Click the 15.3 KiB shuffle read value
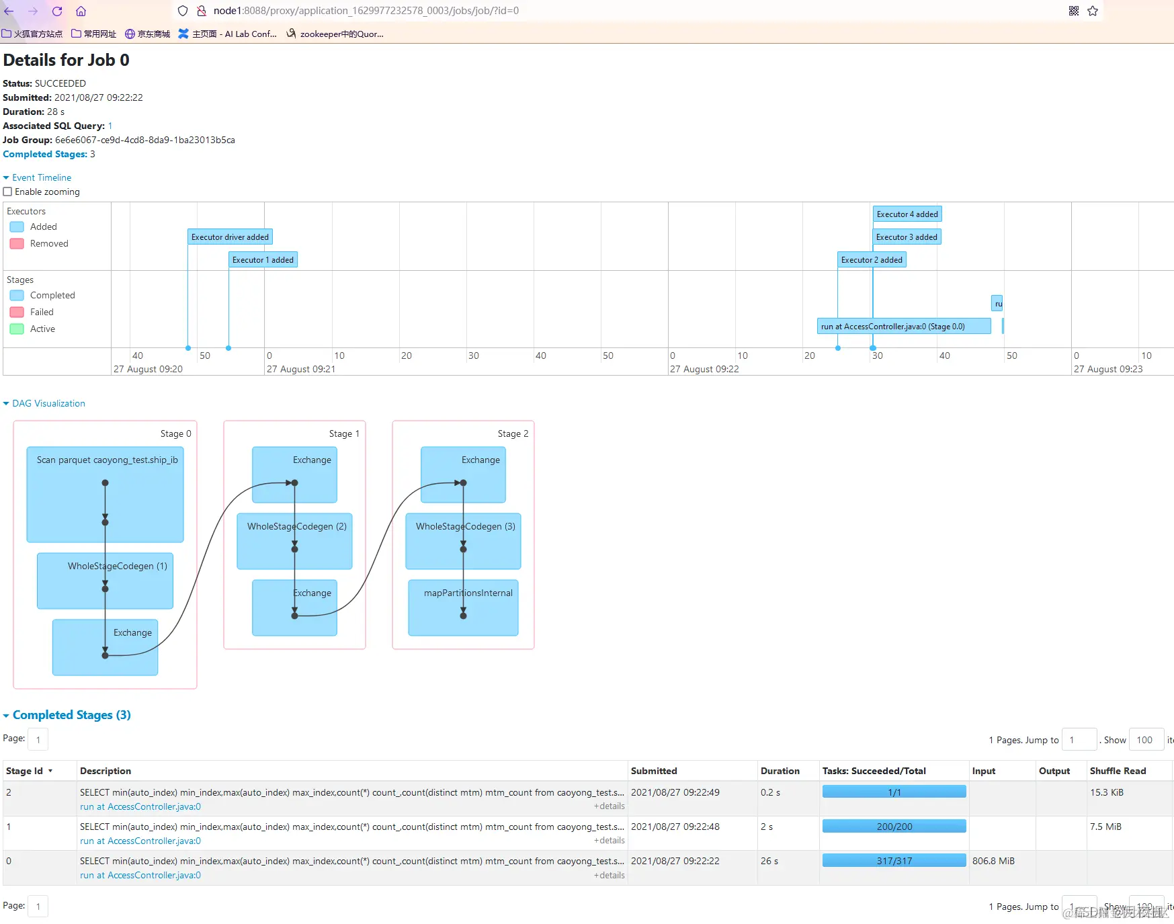This screenshot has width=1174, height=924. [1107, 792]
